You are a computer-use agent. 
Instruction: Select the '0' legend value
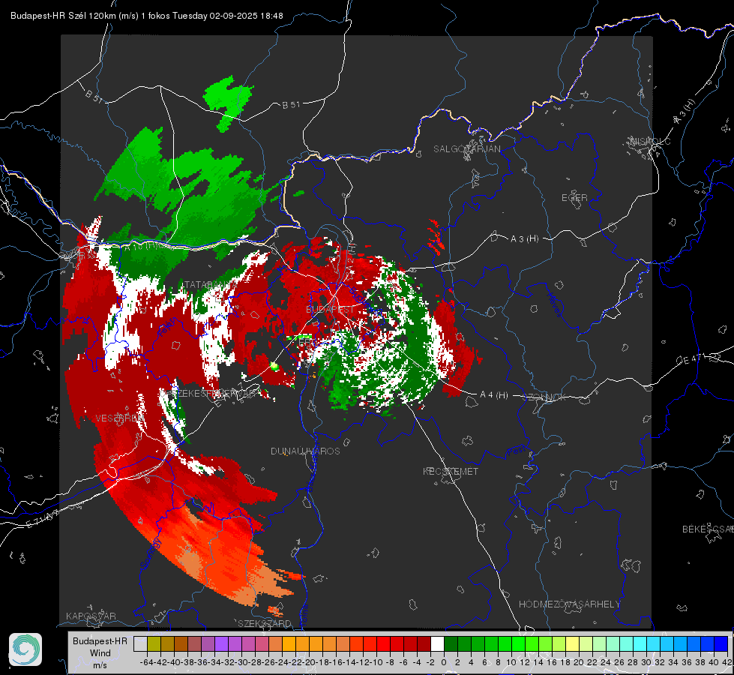444,662
